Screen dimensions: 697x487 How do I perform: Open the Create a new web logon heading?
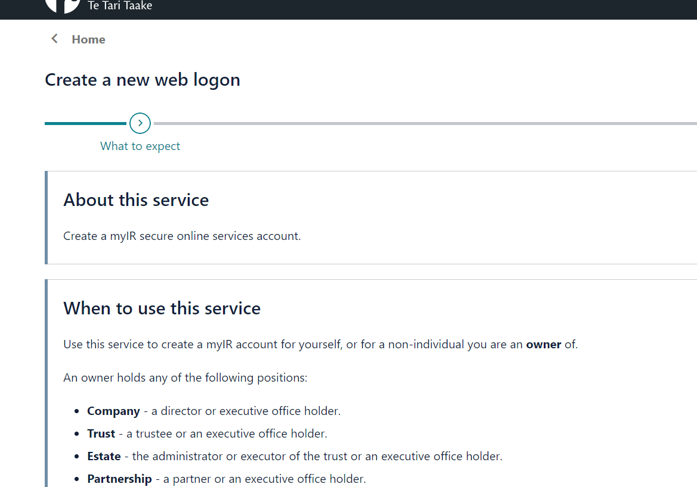(142, 79)
